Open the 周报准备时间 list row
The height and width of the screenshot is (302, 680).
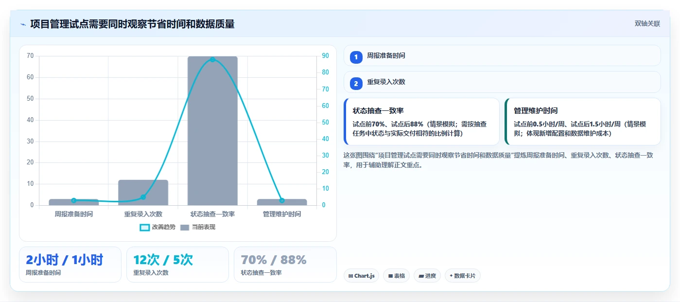coord(502,55)
